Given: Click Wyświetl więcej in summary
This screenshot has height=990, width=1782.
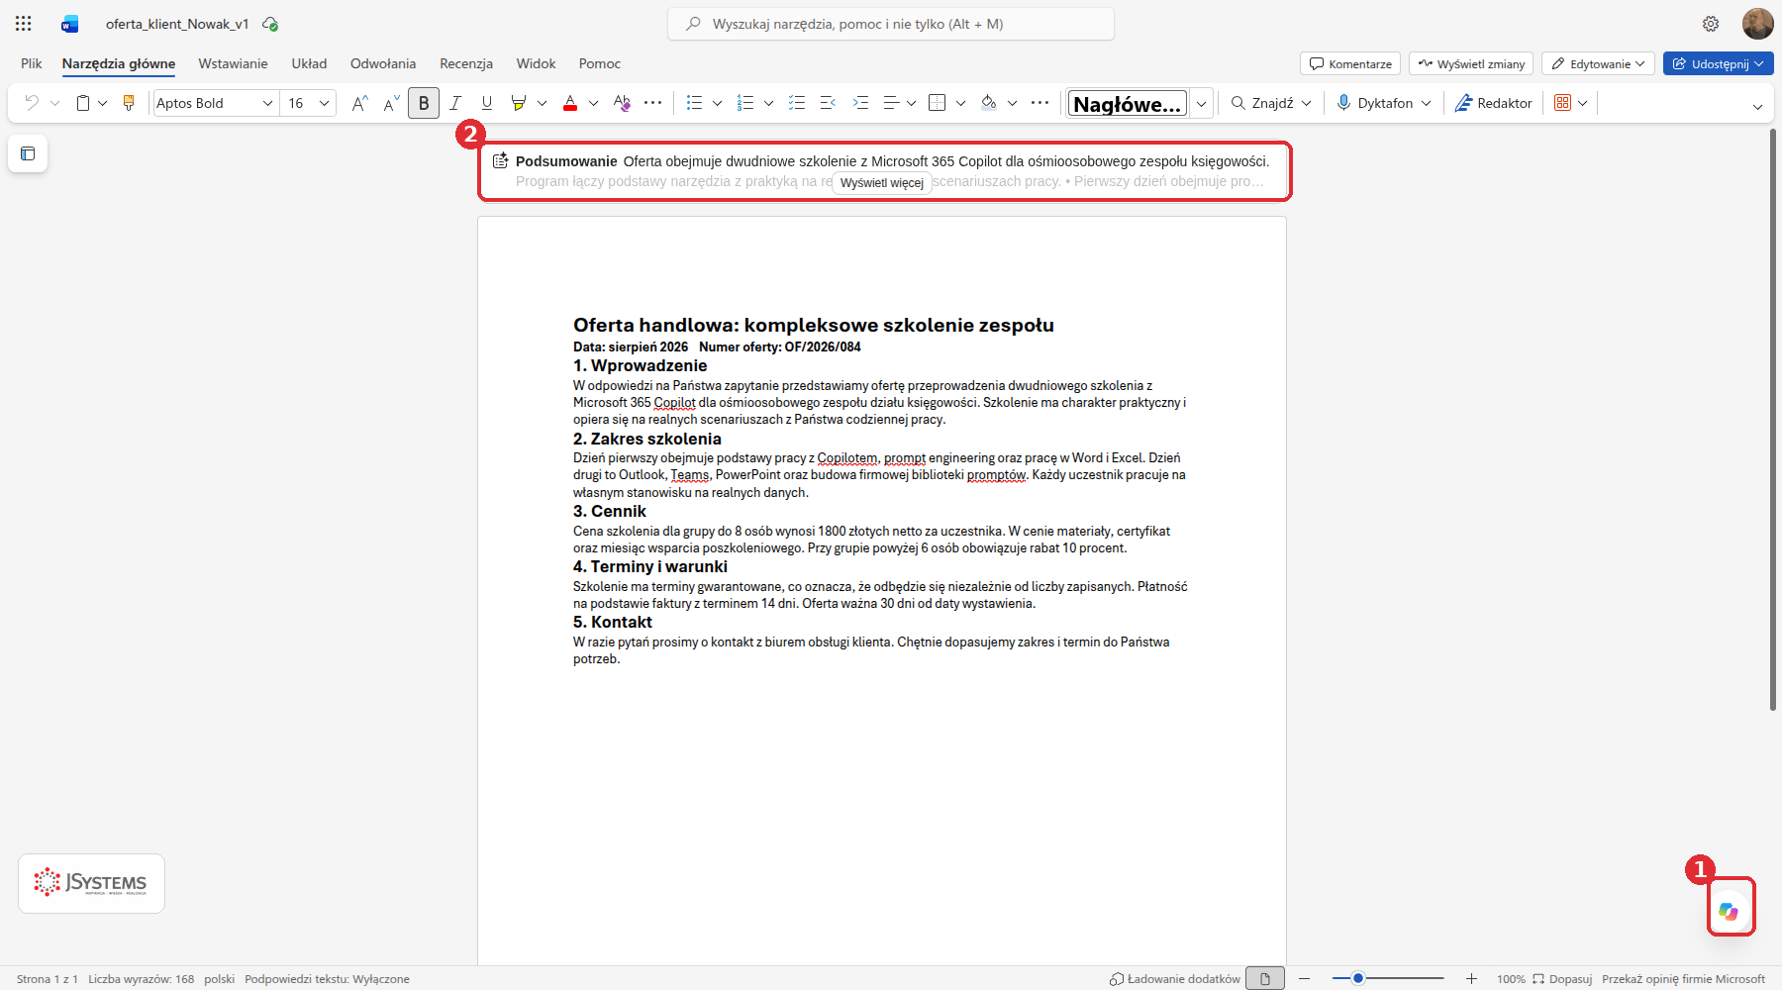Looking at the screenshot, I should coord(882,183).
